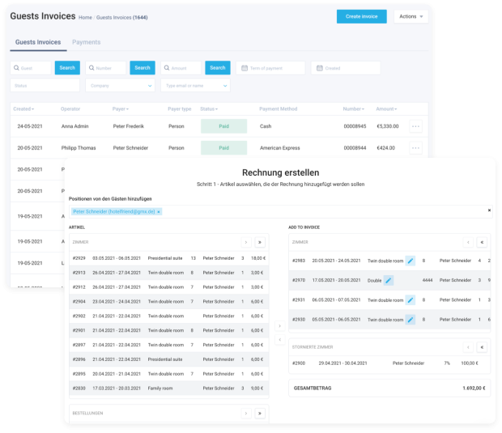Edit room for booking #2983

(411, 261)
